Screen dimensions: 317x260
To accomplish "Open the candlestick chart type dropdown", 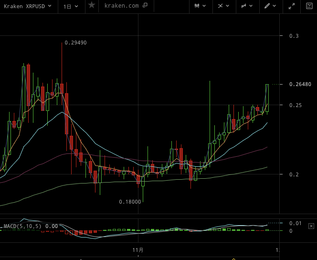I will pos(200,6).
